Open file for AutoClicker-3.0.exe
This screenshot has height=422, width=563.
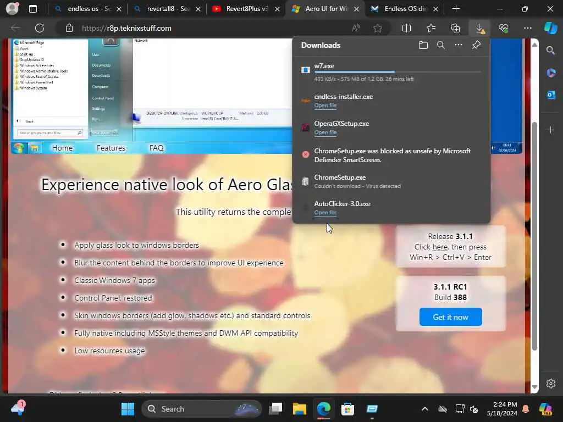click(325, 213)
